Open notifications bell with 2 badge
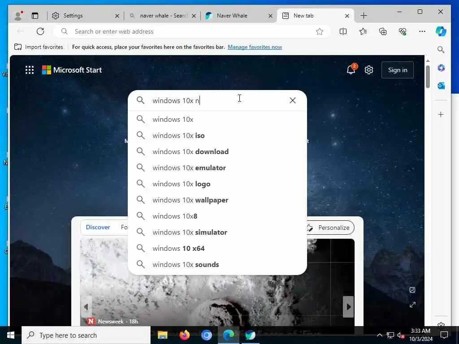 (x=351, y=69)
